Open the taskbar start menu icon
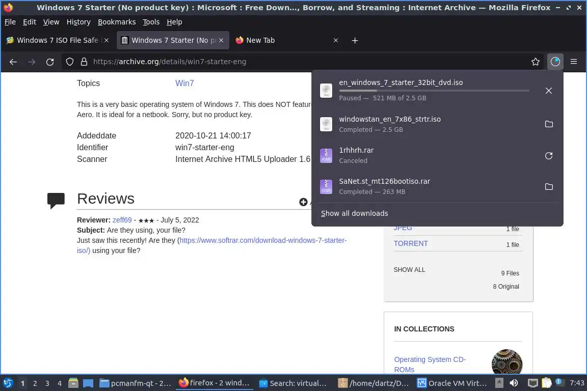587x391 pixels. (8, 383)
